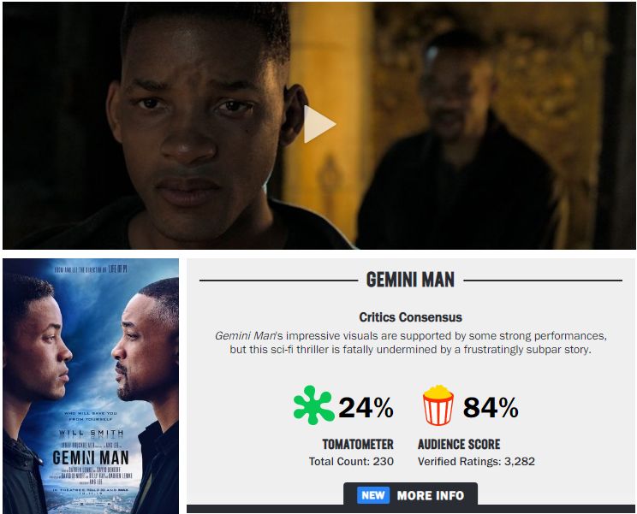Click the GEMINI MAN panel title
The image size is (637, 514).
[410, 280]
